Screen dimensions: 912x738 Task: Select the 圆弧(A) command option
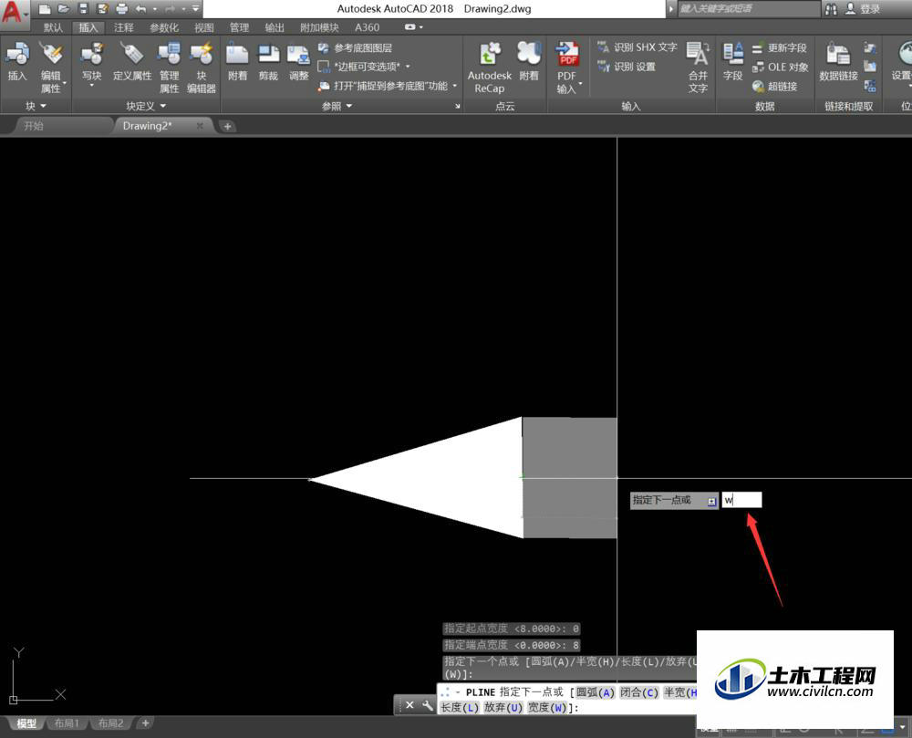(595, 692)
